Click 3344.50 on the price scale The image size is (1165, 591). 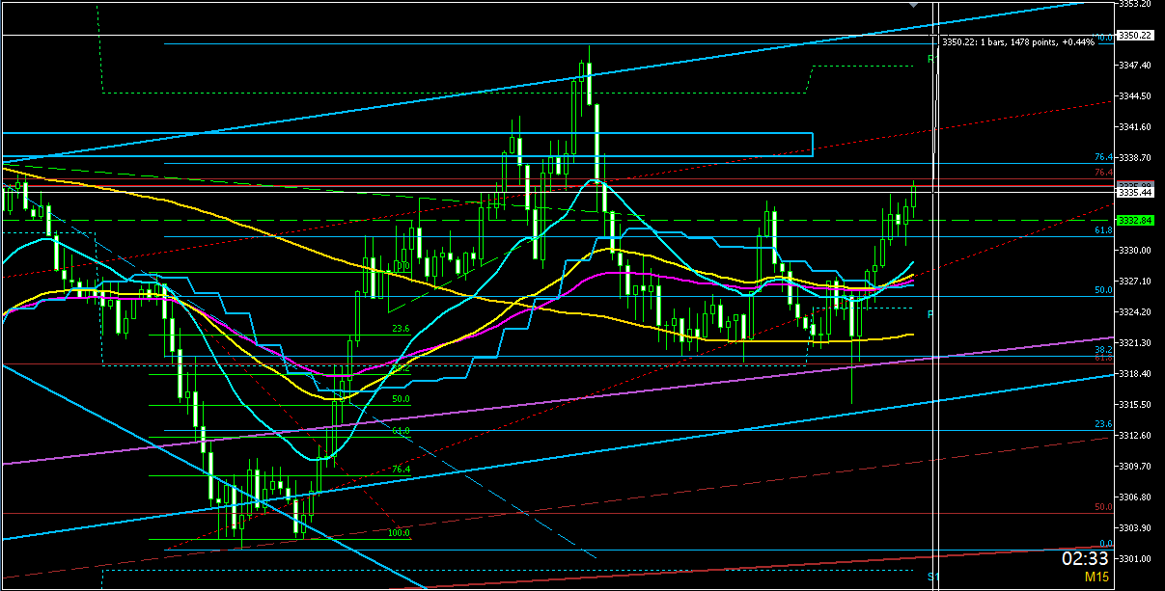pyautogui.click(x=1134, y=96)
